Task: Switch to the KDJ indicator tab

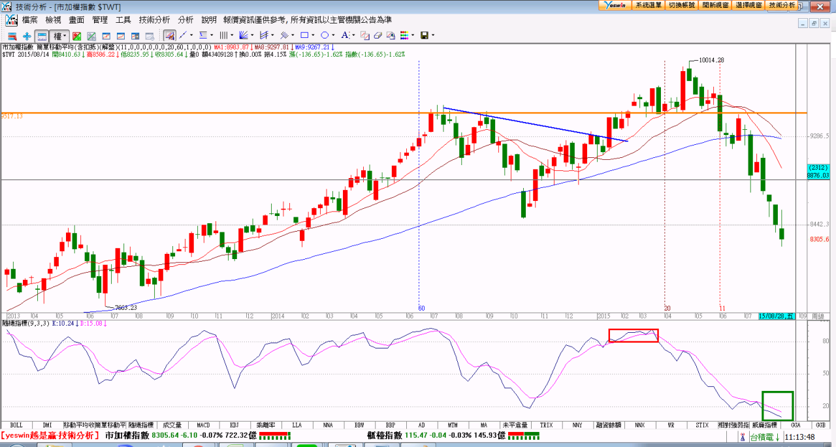Action: click(234, 425)
